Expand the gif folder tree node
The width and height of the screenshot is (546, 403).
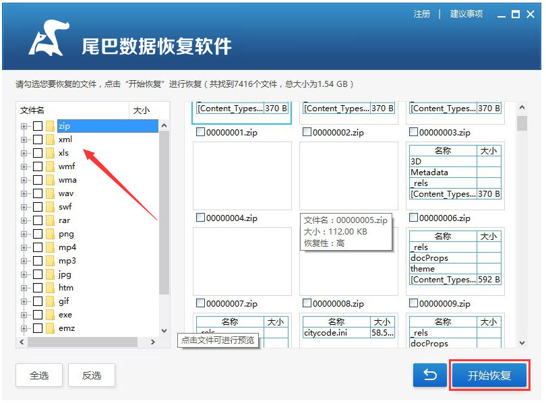[x=24, y=301]
